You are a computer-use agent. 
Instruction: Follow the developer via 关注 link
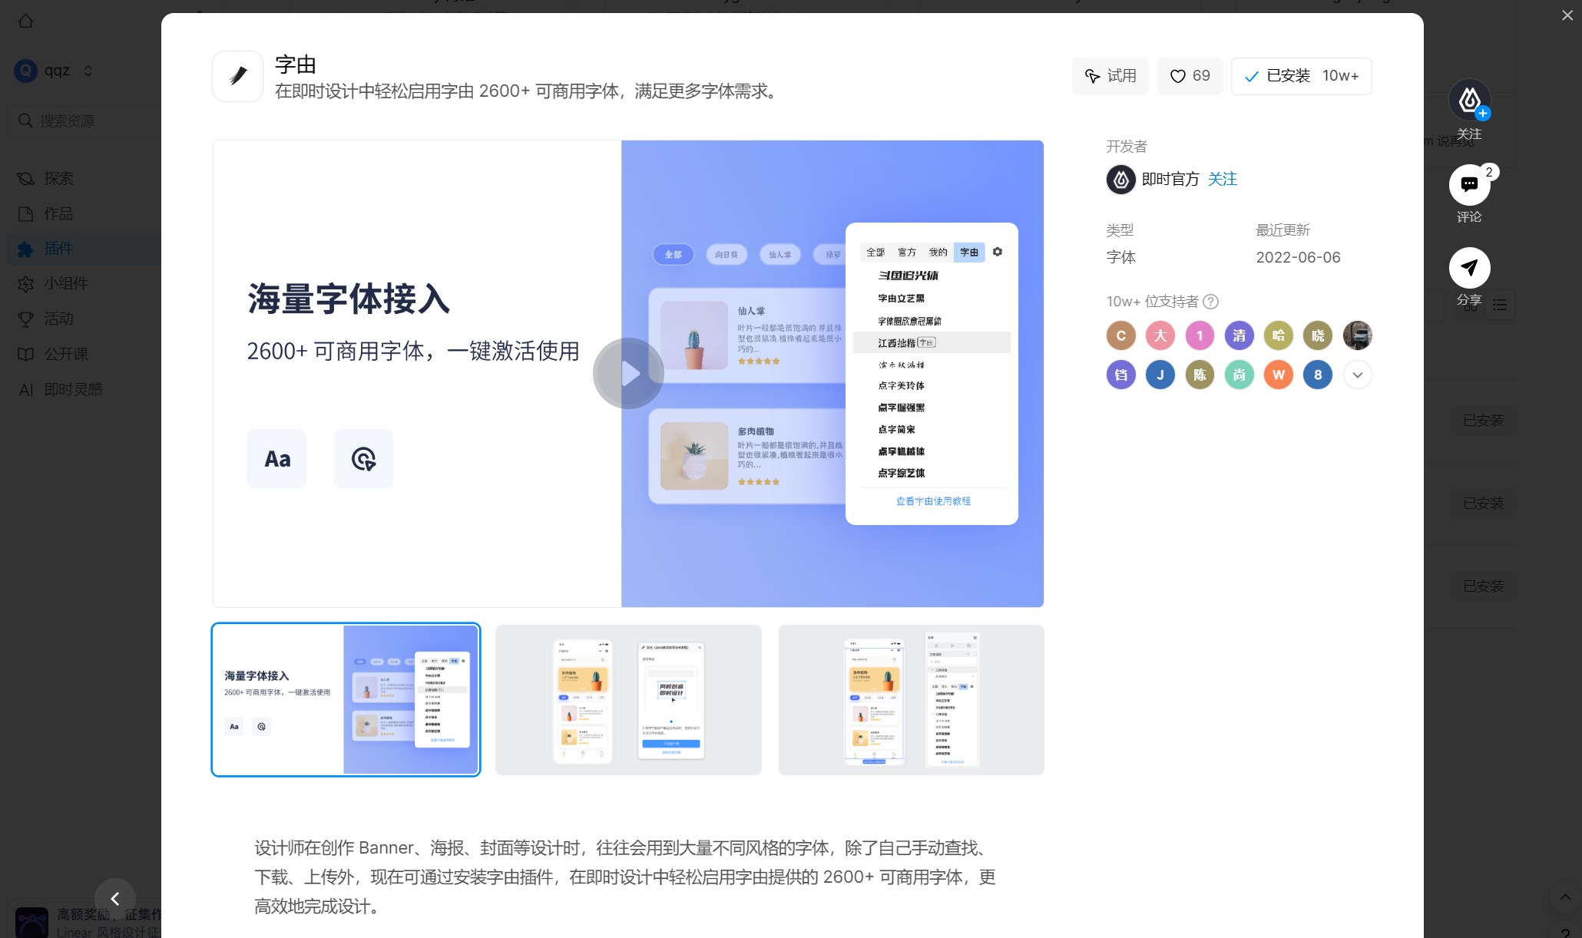pos(1222,179)
